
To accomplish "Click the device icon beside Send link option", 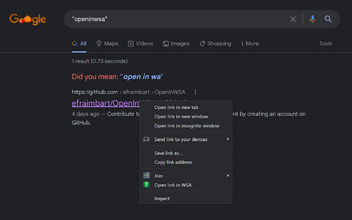I will point(146,139).
